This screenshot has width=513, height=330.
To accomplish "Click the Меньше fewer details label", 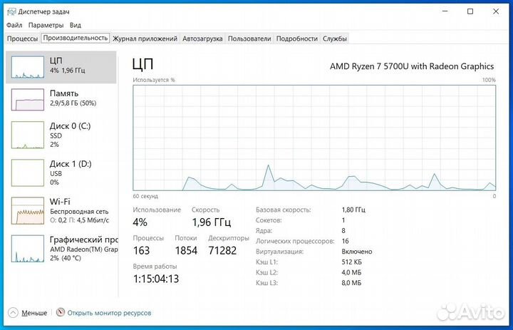I will coord(34,313).
